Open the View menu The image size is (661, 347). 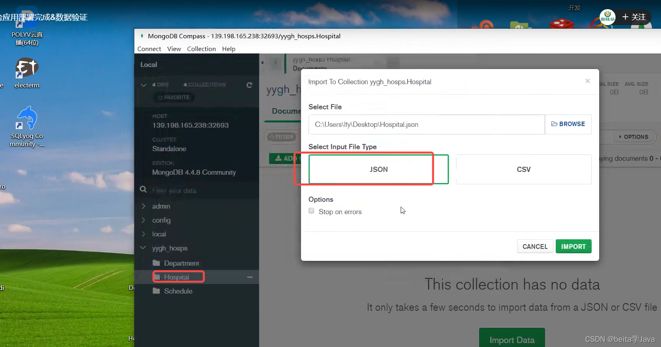(x=174, y=49)
